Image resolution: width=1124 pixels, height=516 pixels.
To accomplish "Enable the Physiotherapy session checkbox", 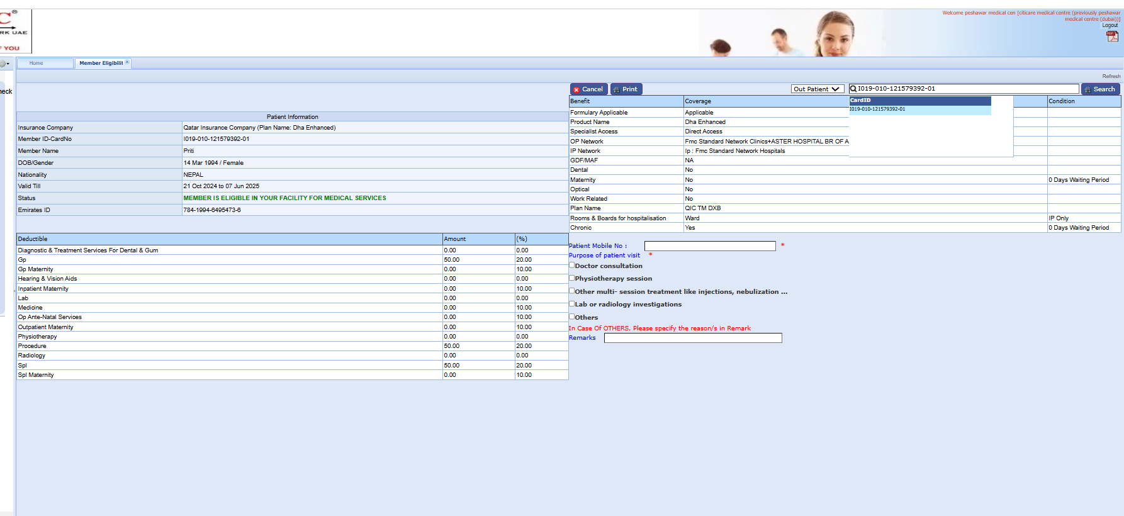I will point(572,278).
